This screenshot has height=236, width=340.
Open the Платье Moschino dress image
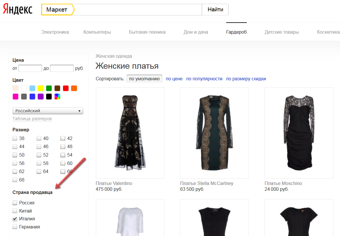click(299, 133)
